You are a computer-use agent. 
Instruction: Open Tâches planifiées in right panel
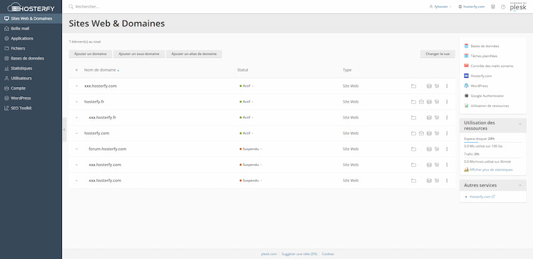coord(484,56)
